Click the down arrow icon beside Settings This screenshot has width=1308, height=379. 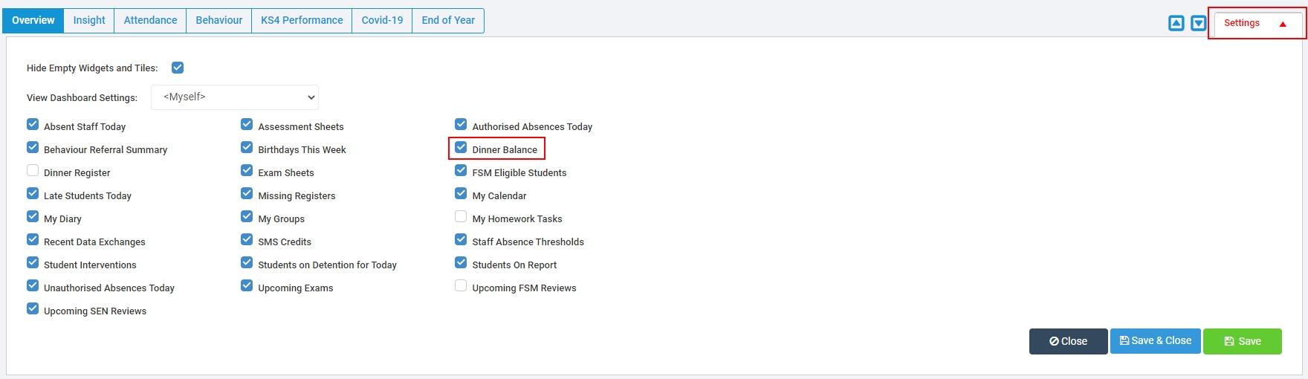(1198, 24)
